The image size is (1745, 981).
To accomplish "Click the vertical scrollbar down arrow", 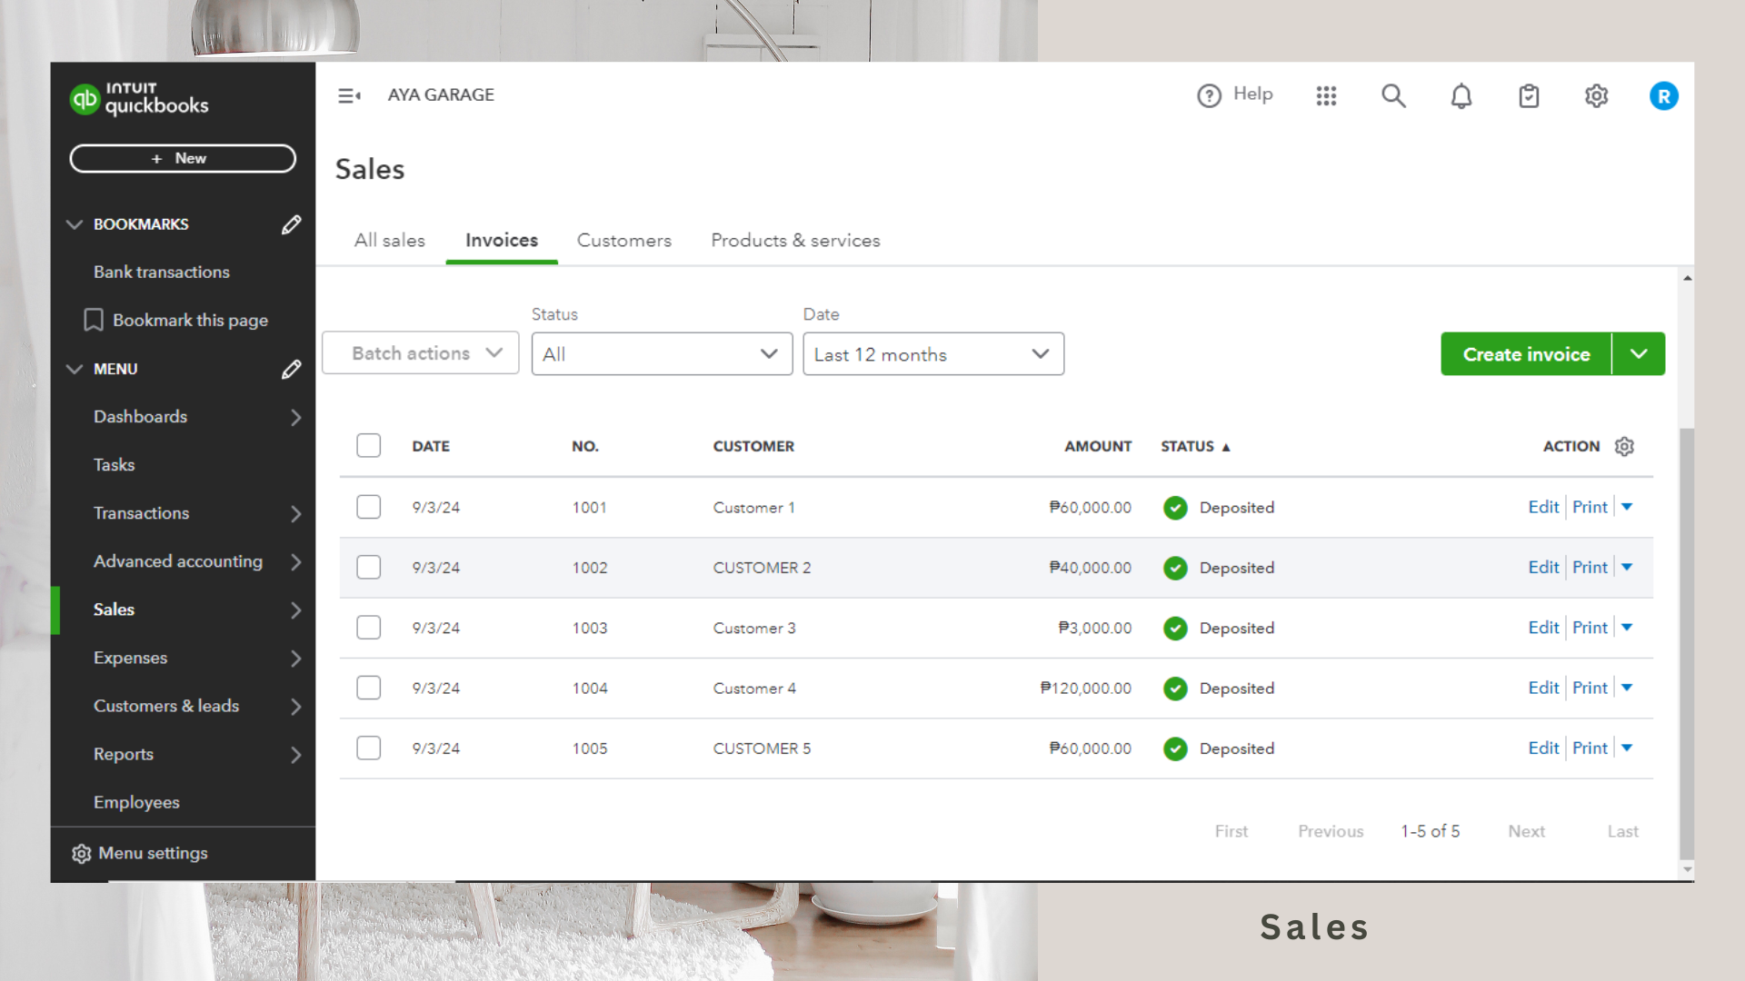I will 1687,869.
